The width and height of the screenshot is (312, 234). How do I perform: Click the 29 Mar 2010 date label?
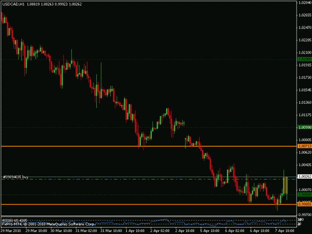coord(11,231)
